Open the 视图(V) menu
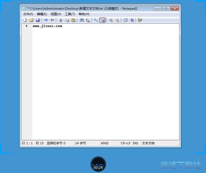 pyautogui.click(x=56, y=14)
